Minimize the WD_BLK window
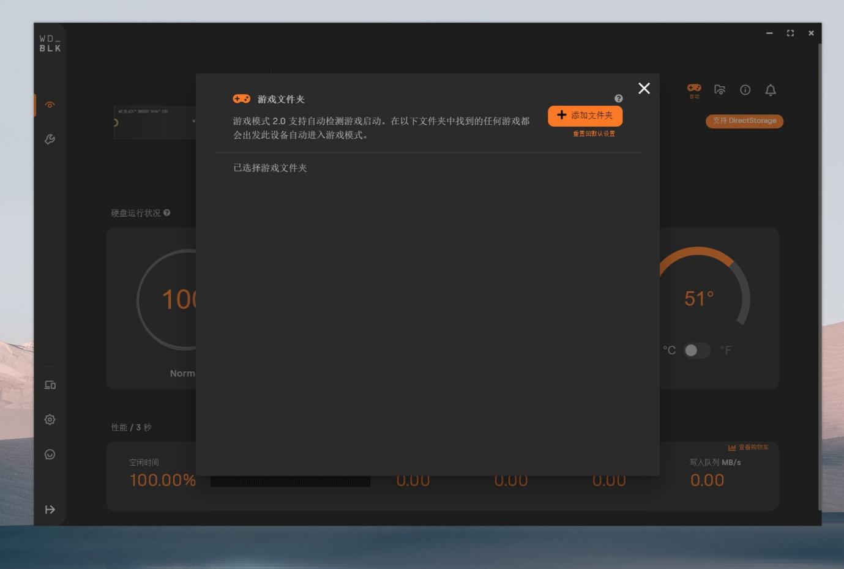The height and width of the screenshot is (569, 844). point(769,33)
